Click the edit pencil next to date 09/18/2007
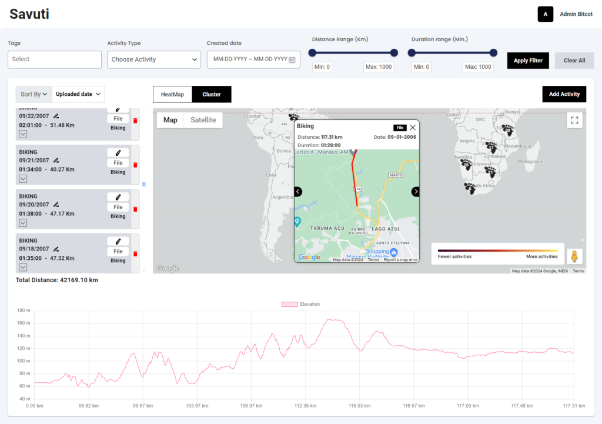Image resolution: width=602 pixels, height=424 pixels. (56, 249)
